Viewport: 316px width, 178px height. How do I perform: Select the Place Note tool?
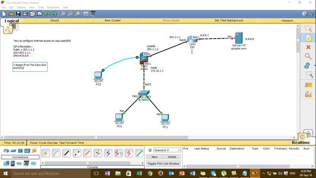(308, 38)
